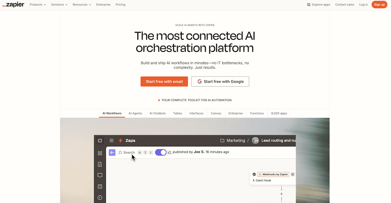391x203 pixels.
Task: Select the calendar icon in the left sidebar
Action: 100,186
